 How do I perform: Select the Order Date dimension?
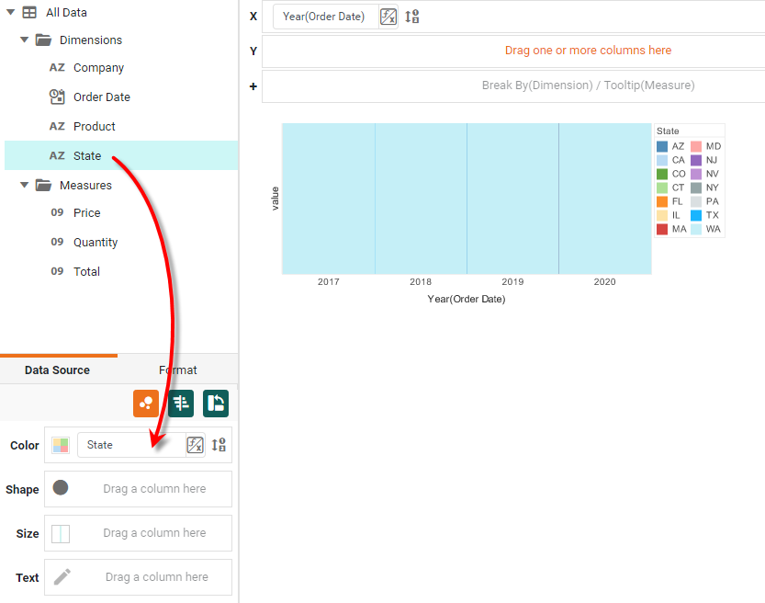pyautogui.click(x=101, y=97)
